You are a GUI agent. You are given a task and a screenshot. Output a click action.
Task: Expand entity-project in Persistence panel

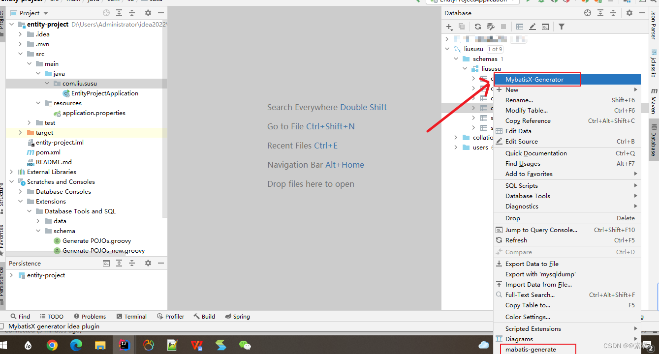11,275
